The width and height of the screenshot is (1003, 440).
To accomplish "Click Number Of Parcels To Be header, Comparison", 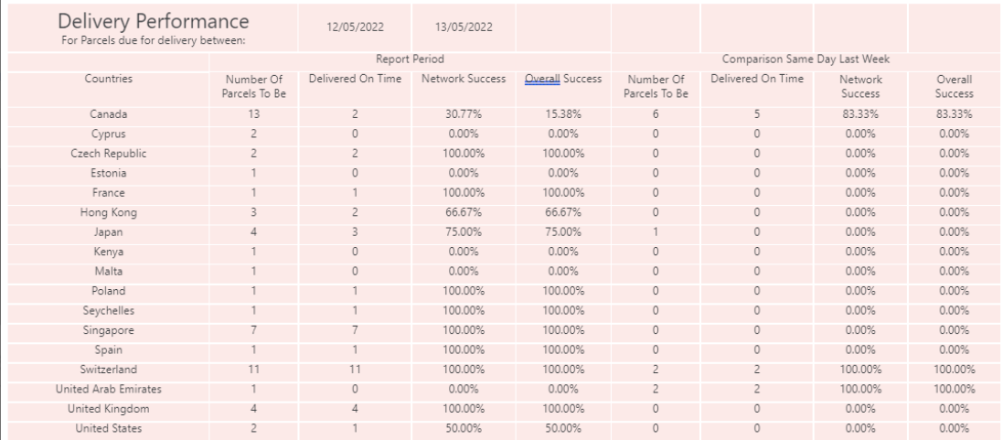I will [x=656, y=86].
